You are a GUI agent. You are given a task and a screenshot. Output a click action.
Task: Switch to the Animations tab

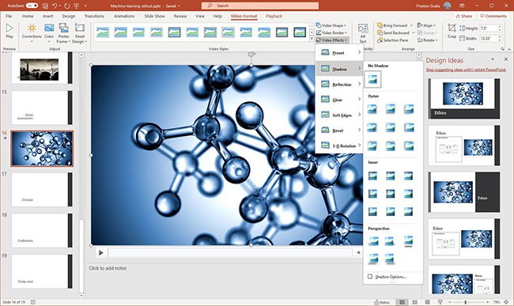[124, 16]
